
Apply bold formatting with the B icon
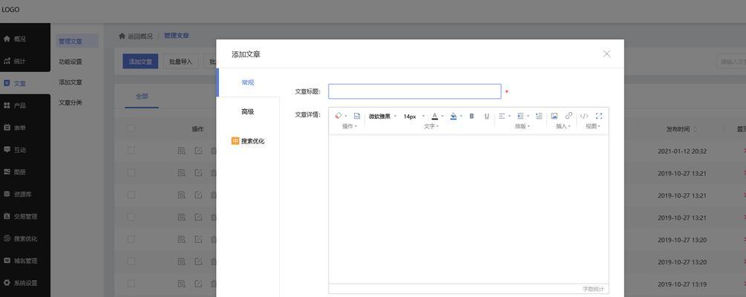pos(471,116)
